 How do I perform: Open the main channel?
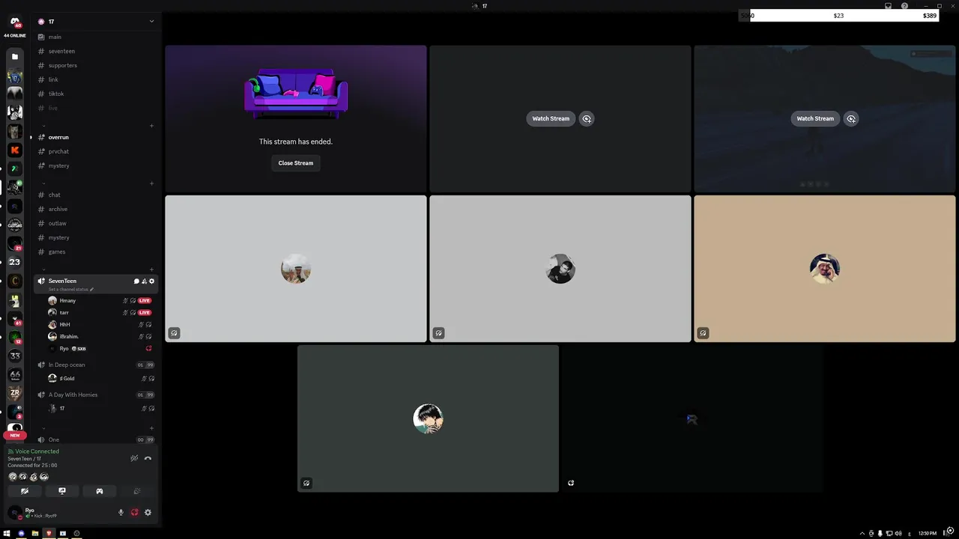[97, 37]
